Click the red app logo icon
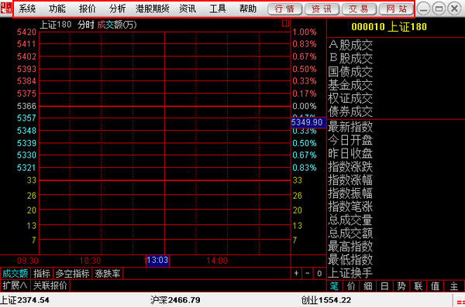The width and height of the screenshot is (465, 307). [6, 8]
